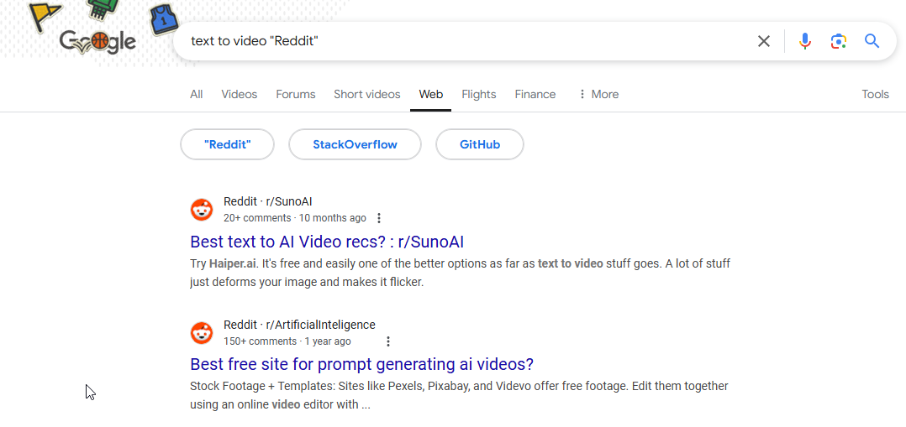
Task: Open options menu for r/ArtificialInteligence result
Action: pos(388,341)
